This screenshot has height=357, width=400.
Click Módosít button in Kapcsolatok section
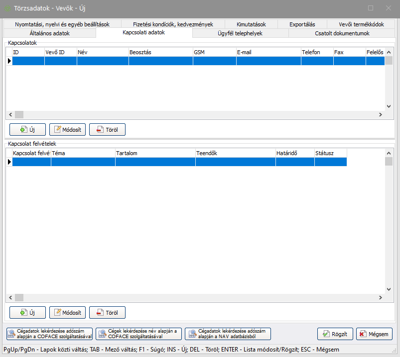tap(67, 130)
